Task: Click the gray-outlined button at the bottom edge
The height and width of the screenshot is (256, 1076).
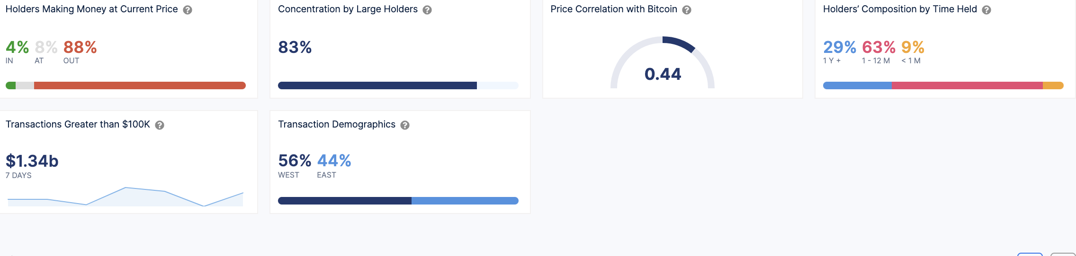Action: 1063,254
